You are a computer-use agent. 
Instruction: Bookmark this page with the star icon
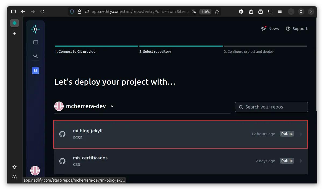coord(217,12)
